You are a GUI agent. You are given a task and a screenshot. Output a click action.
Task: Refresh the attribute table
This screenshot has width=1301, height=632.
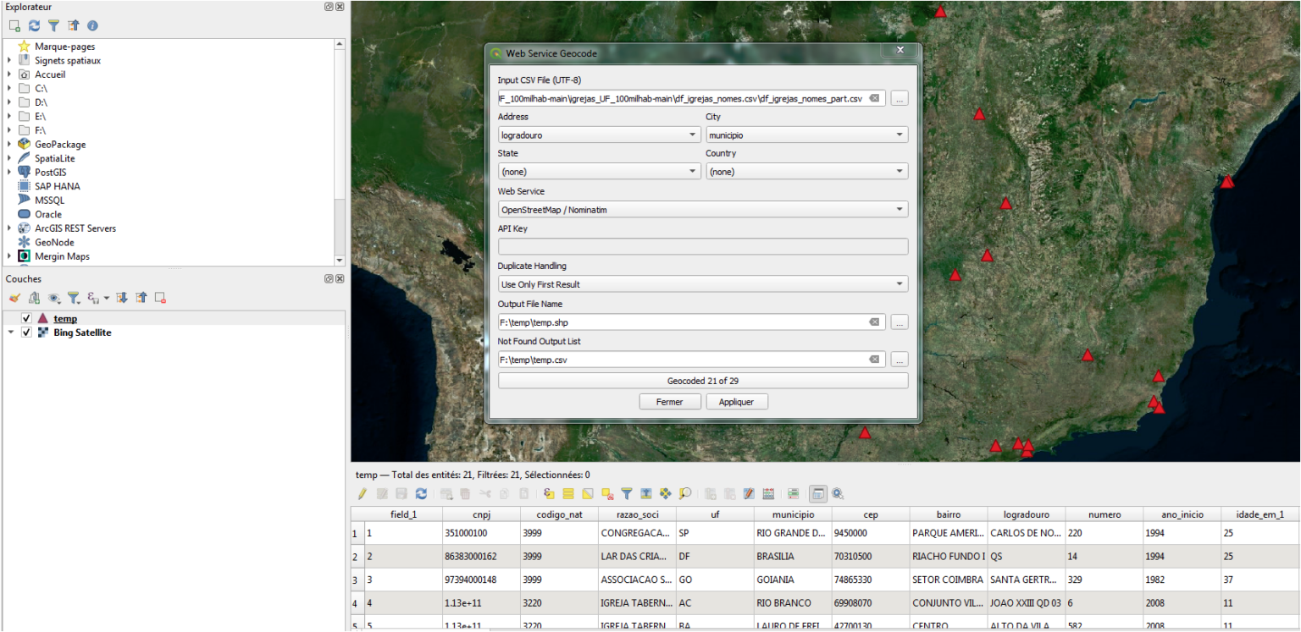pos(422,493)
